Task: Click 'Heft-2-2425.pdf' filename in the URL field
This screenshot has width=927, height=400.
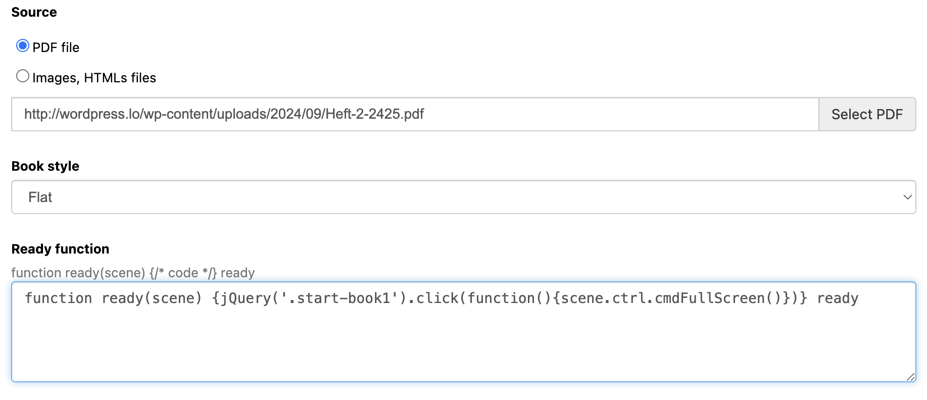Action: pyautogui.click(x=375, y=114)
